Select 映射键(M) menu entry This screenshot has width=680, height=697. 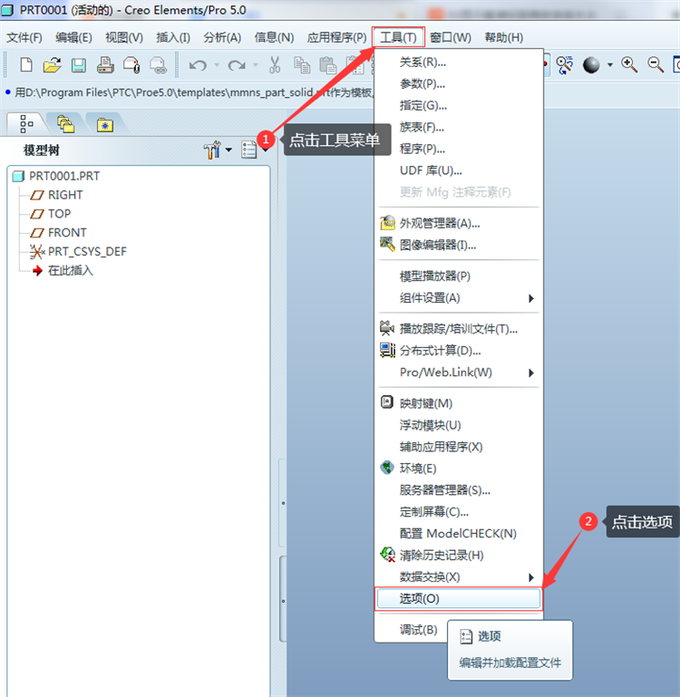pyautogui.click(x=459, y=403)
